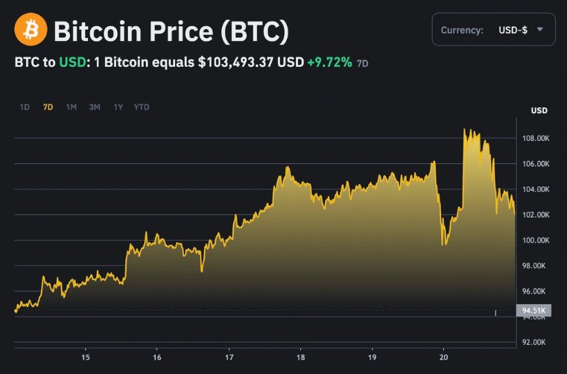The height and width of the screenshot is (374, 567).
Task: Click the Bitcoin Price (BTC) title
Action: coord(171,31)
